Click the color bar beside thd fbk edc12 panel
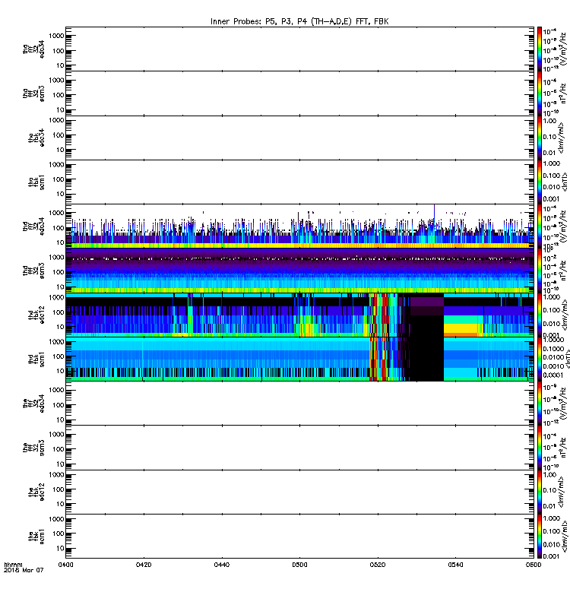This screenshot has height=608, width=570. [539, 315]
